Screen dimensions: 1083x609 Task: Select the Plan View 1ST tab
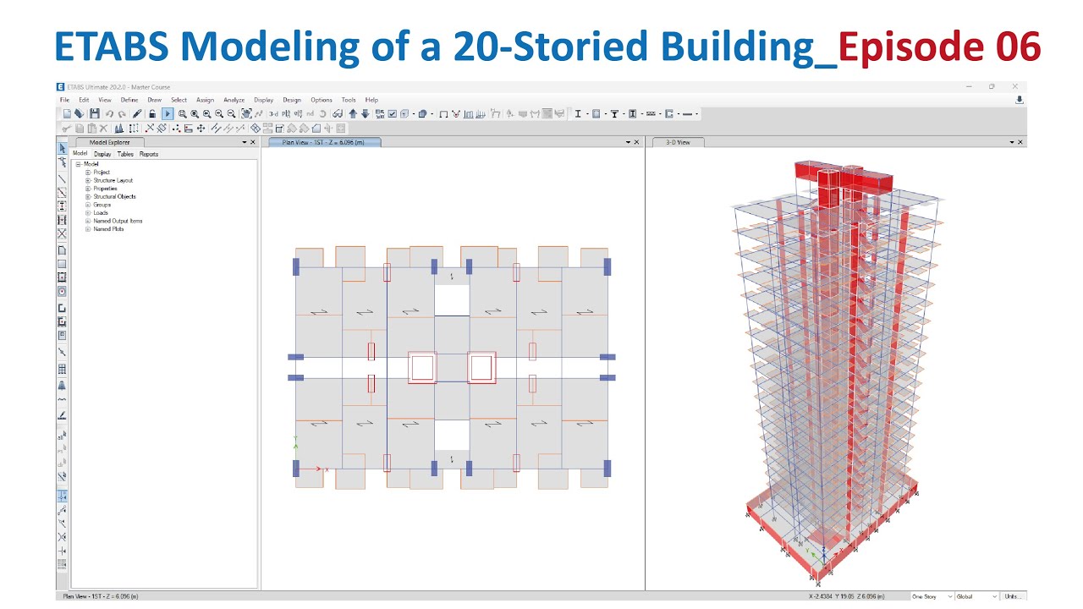pyautogui.click(x=324, y=142)
